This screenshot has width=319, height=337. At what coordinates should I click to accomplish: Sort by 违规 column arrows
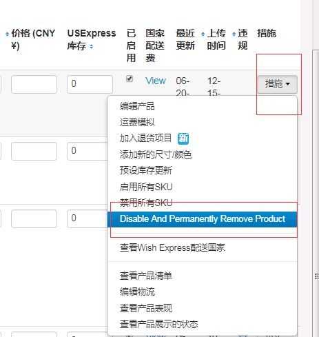click(234, 34)
